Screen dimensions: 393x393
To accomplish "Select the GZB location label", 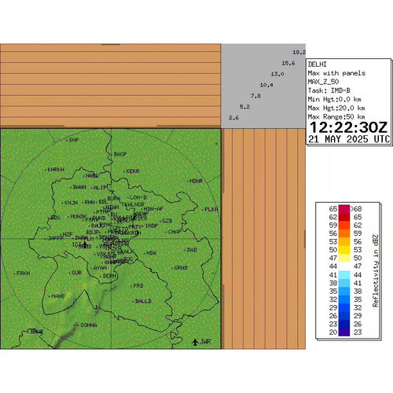I will click(167, 221).
